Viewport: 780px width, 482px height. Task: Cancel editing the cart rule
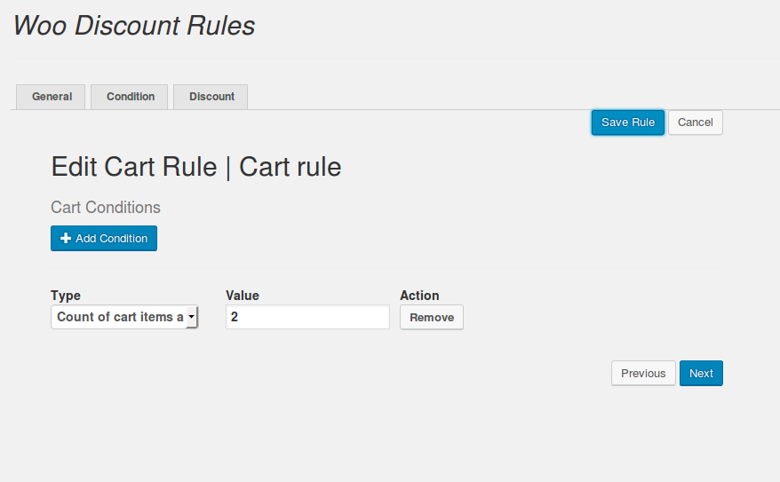coord(695,122)
